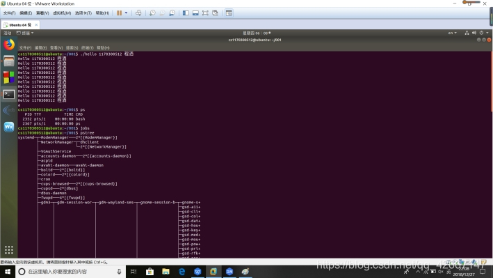The image size is (493, 278).
Task: Click the console view toolbar icon
Action: tap(229, 13)
